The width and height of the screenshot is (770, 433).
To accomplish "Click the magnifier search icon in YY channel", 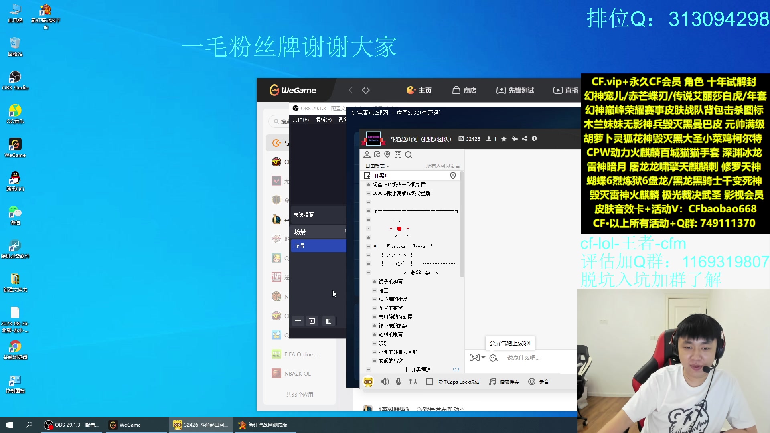I will pyautogui.click(x=409, y=154).
